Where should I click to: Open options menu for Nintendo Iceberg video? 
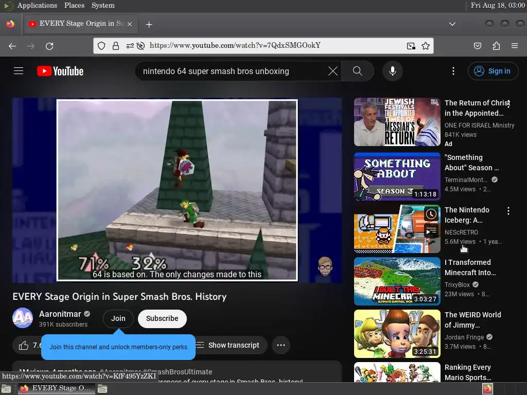(x=508, y=210)
